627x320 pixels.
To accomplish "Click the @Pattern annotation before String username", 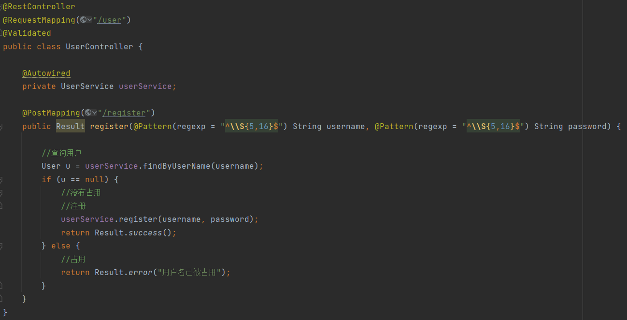I will point(153,127).
